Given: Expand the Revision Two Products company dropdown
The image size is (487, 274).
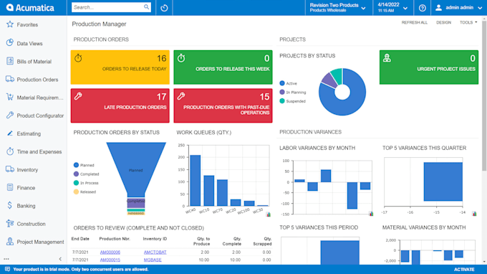Looking at the screenshot, I should pos(337,8).
